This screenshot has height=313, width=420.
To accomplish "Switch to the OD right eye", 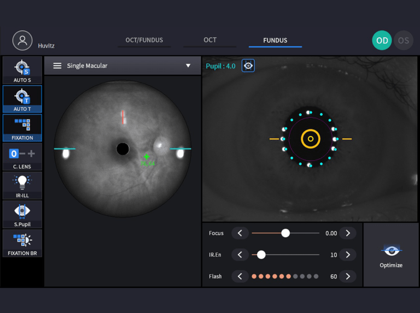I will (x=382, y=40).
